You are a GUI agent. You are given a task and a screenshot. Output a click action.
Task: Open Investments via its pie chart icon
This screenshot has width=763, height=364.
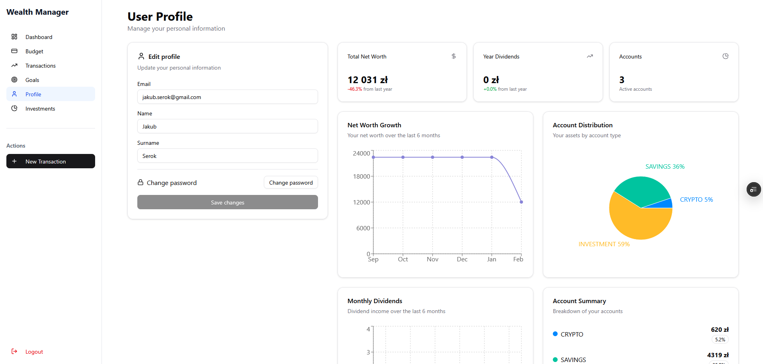pos(14,108)
